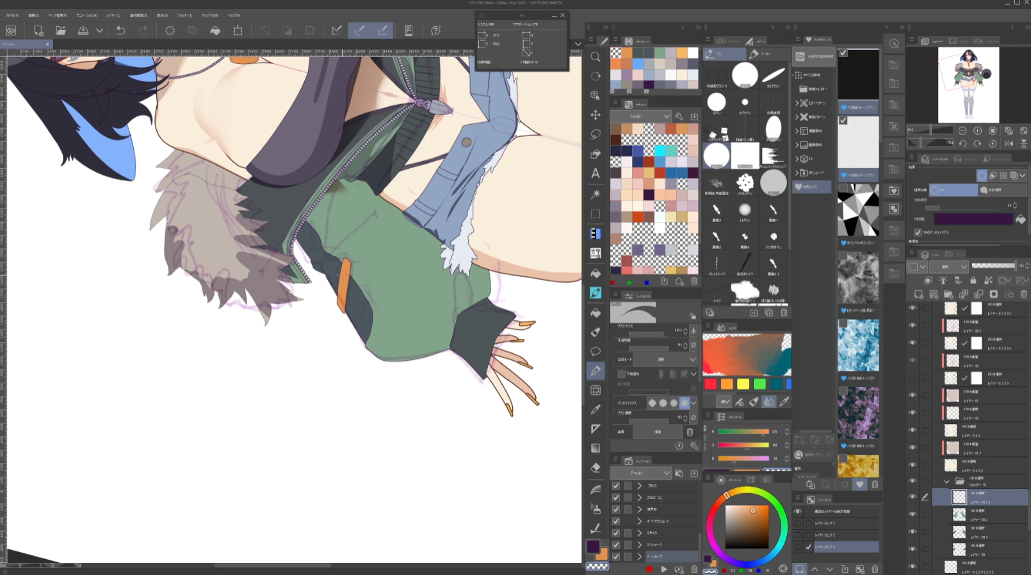Click the eyedropper icon in color mixing palette
Viewport: 1031px width, 575px height.
pyautogui.click(x=784, y=402)
